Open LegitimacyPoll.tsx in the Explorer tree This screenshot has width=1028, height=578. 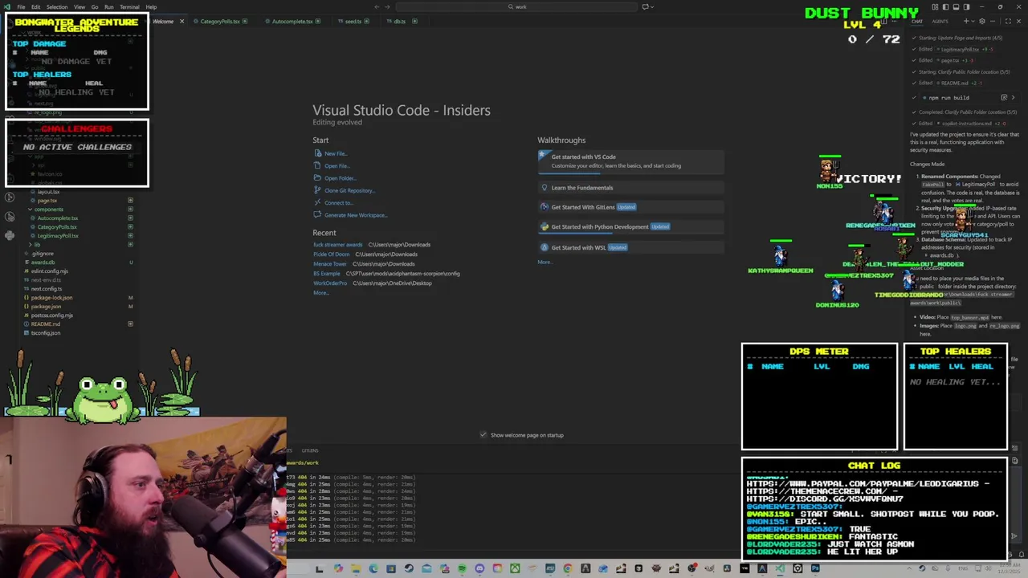57,236
